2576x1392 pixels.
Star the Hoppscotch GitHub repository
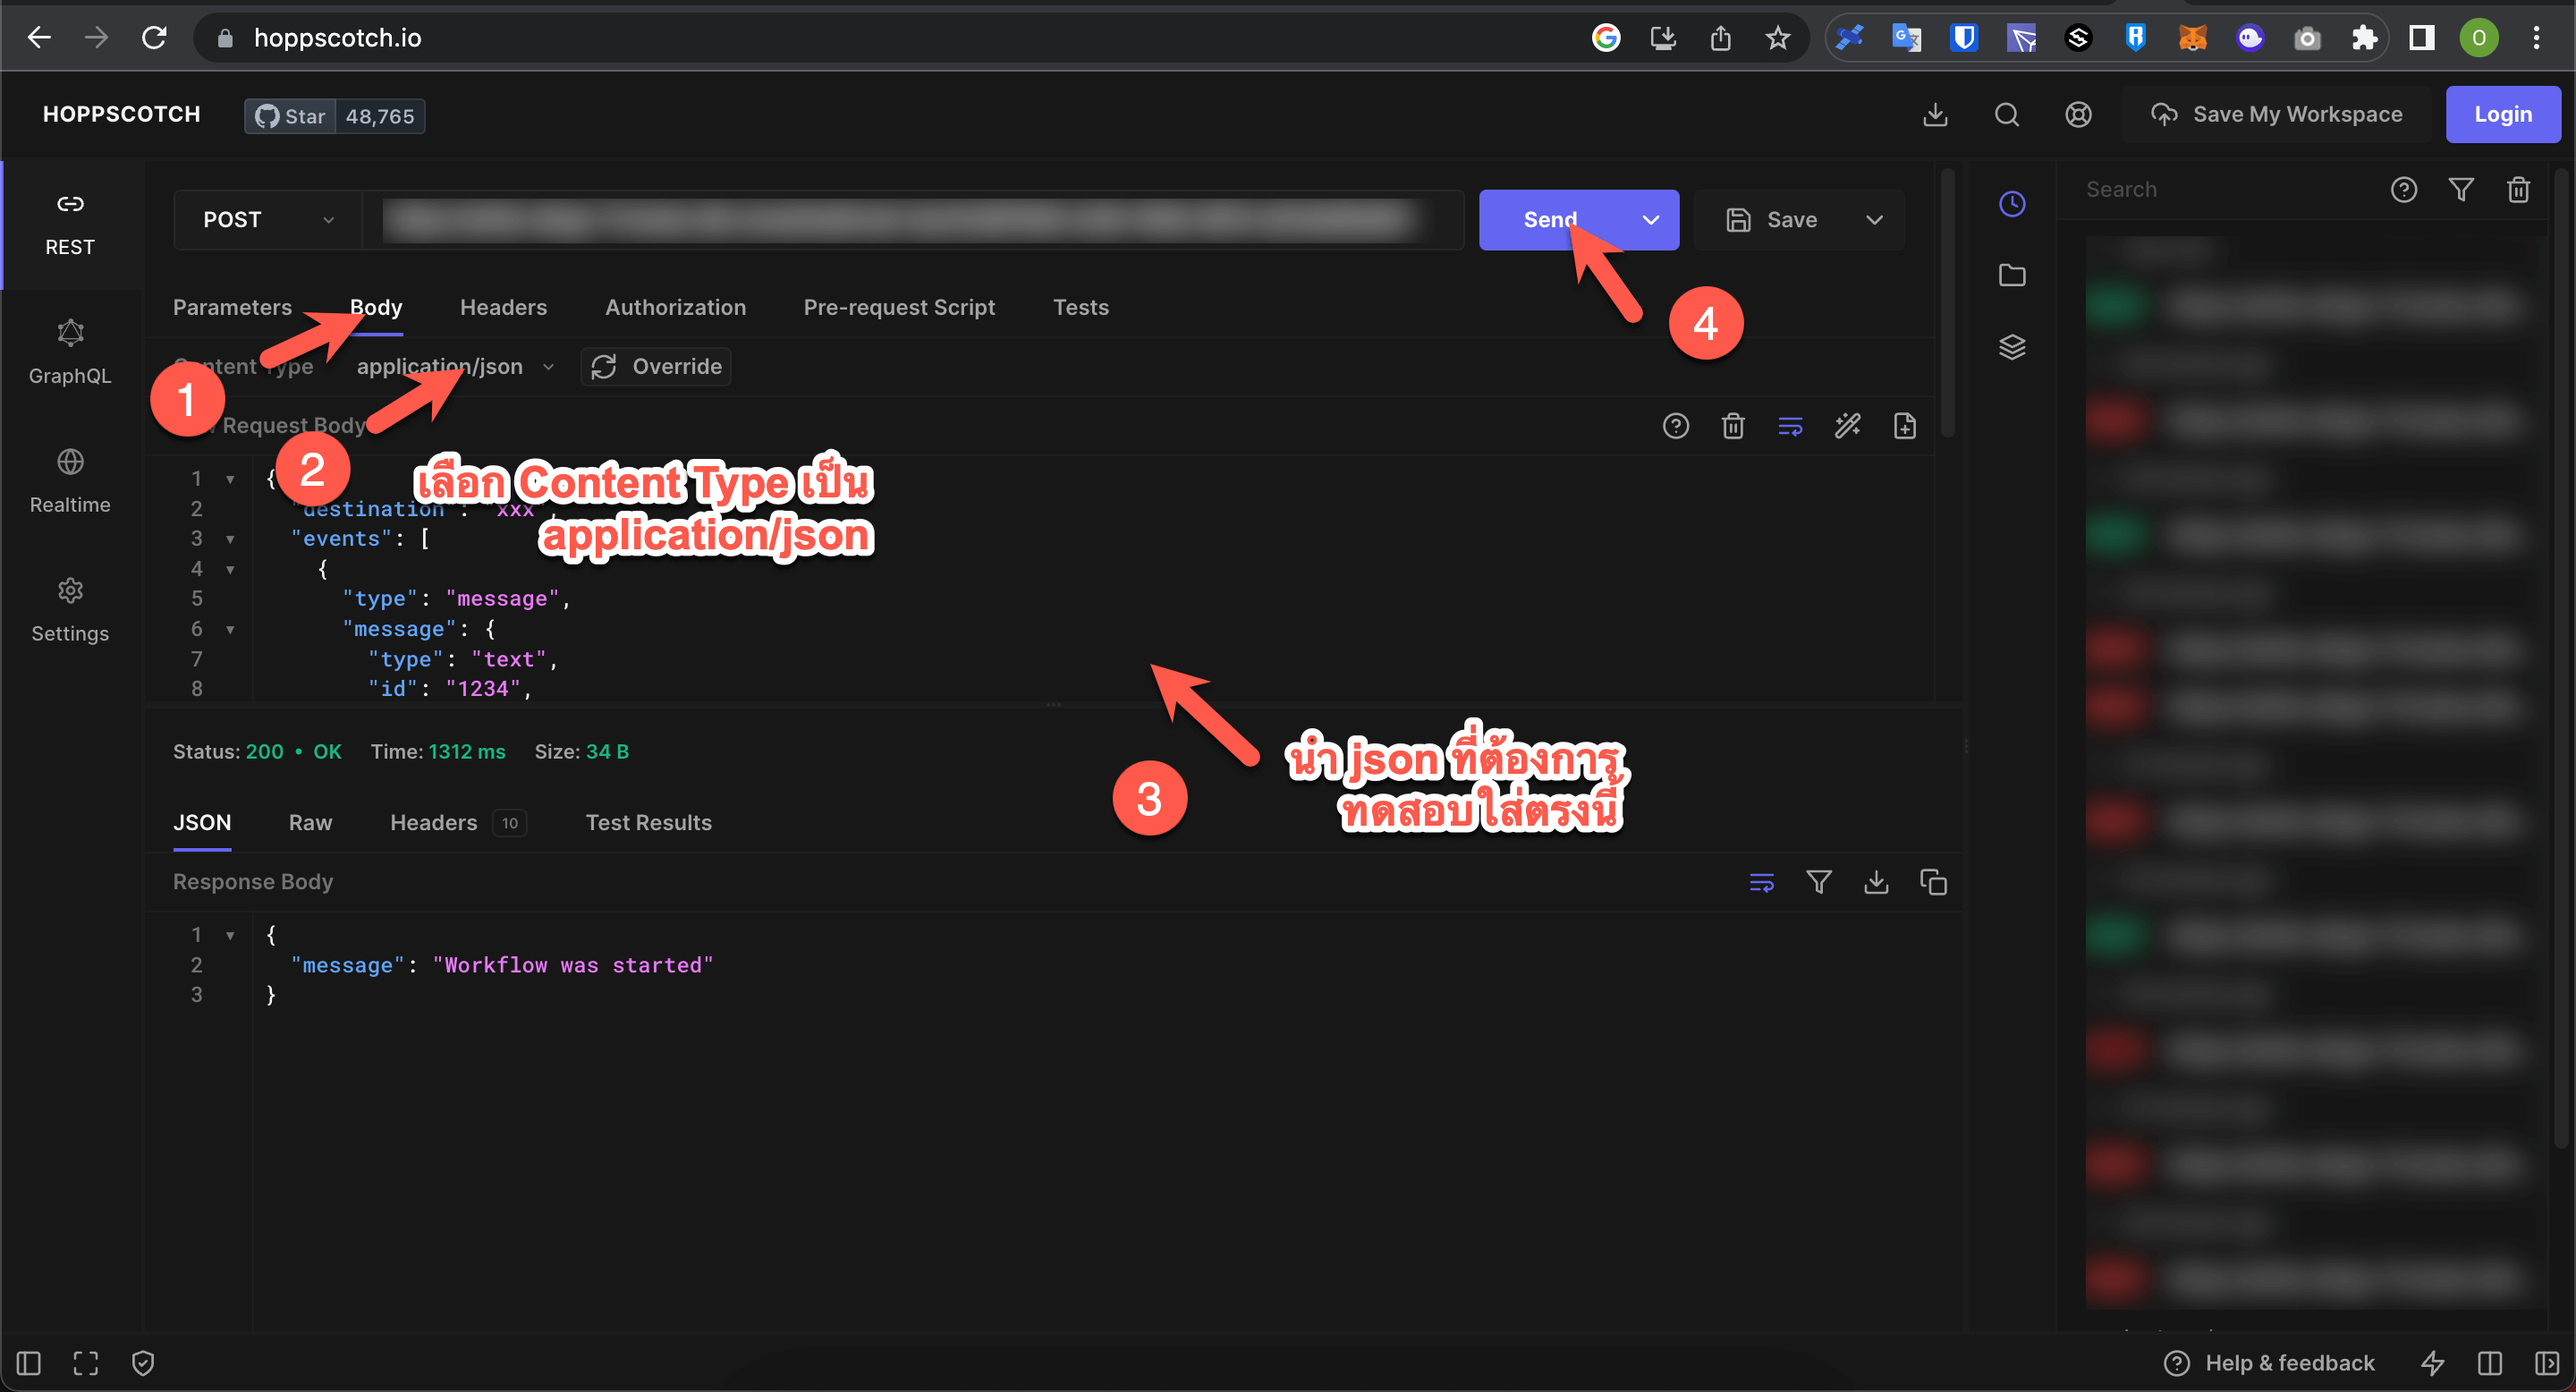click(x=290, y=115)
